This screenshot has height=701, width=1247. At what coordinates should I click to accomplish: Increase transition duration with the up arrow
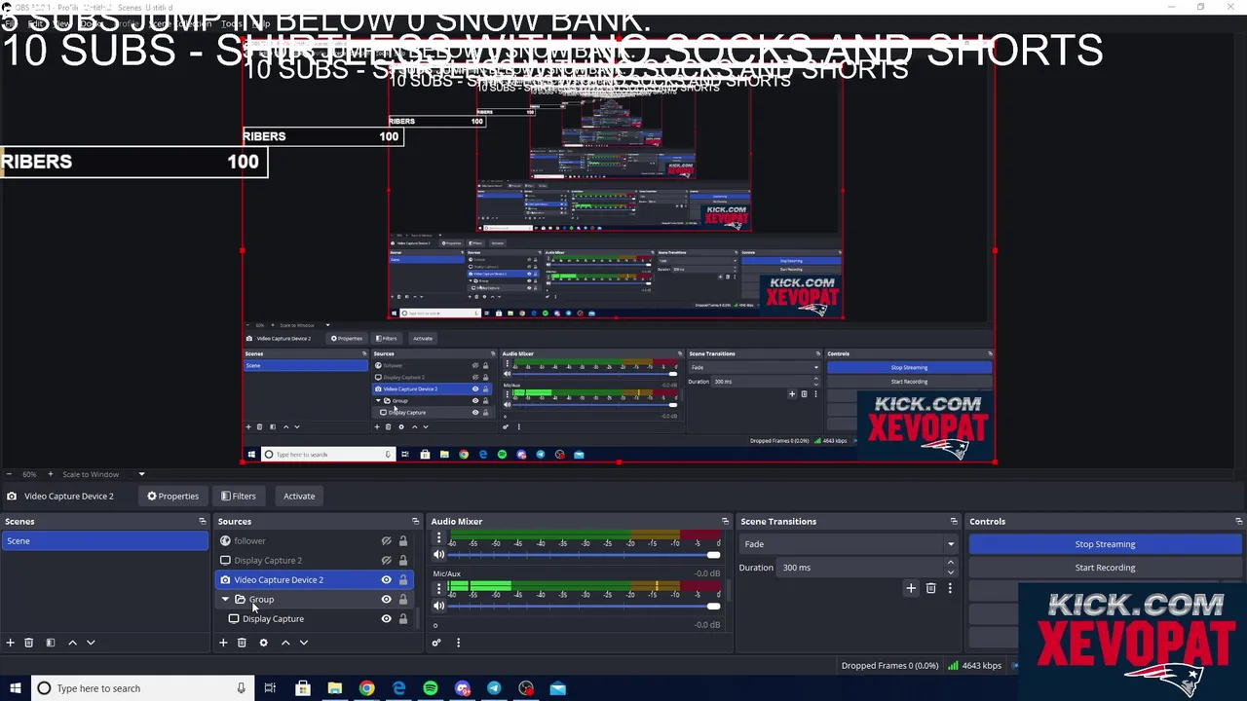(x=951, y=563)
